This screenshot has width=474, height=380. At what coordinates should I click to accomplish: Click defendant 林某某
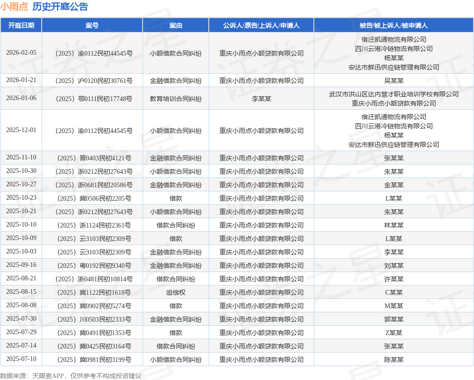(x=393, y=225)
